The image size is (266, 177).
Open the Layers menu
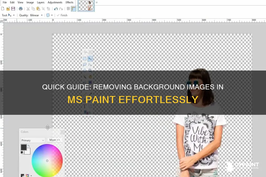[41, 2]
